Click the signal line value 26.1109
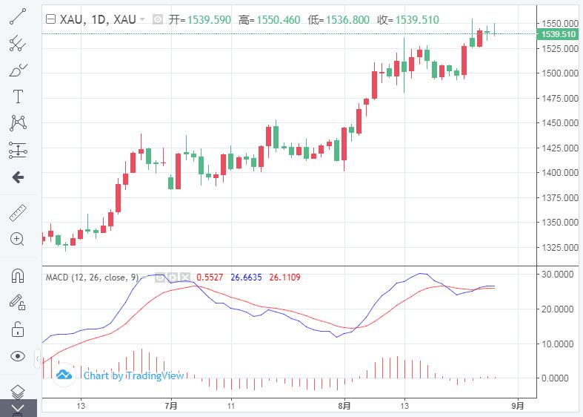583x417 pixels. pyautogui.click(x=284, y=278)
